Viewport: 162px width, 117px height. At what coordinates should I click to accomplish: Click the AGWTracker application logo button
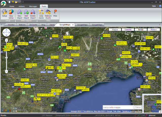(x=4, y=3)
